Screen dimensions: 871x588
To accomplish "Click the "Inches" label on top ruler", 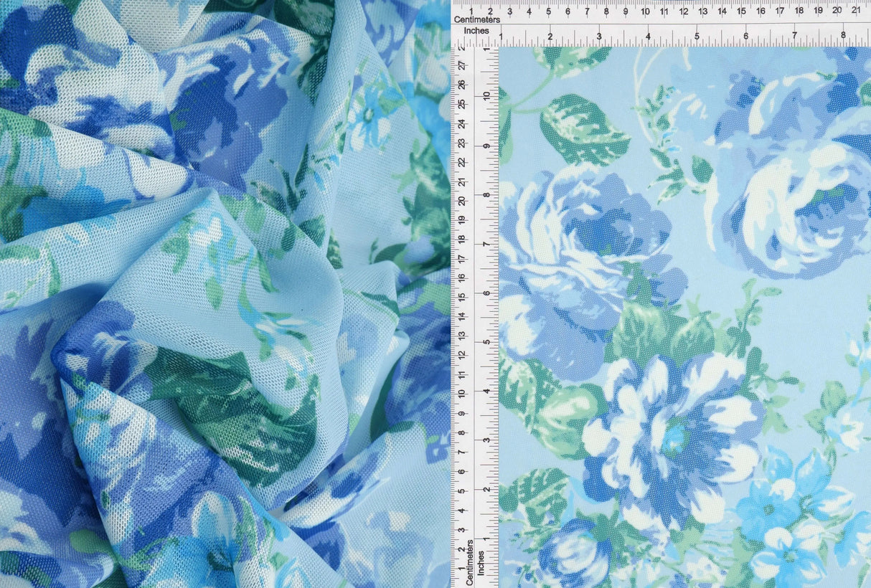I will (476, 31).
